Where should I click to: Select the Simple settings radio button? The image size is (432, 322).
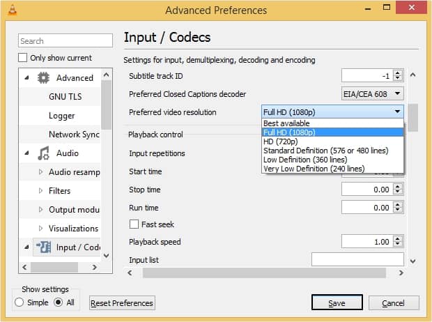(20, 302)
